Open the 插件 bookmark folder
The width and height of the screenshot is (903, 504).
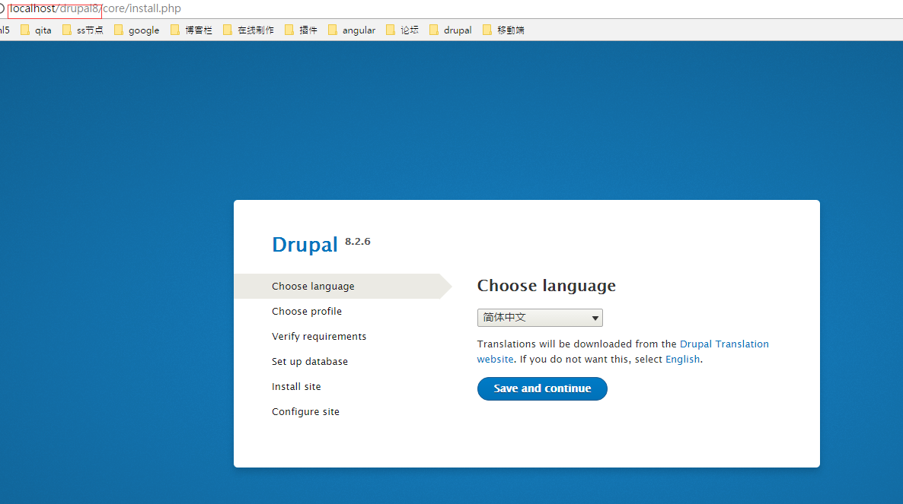point(302,30)
